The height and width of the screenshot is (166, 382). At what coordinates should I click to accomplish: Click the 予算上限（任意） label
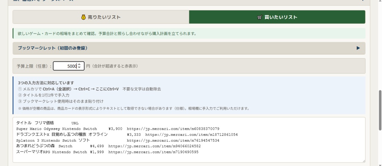pos(34,66)
